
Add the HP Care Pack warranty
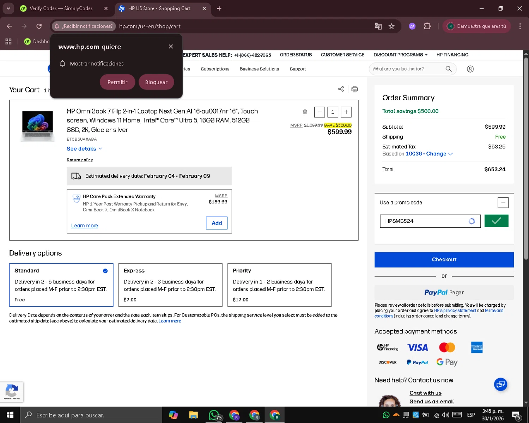217,223
